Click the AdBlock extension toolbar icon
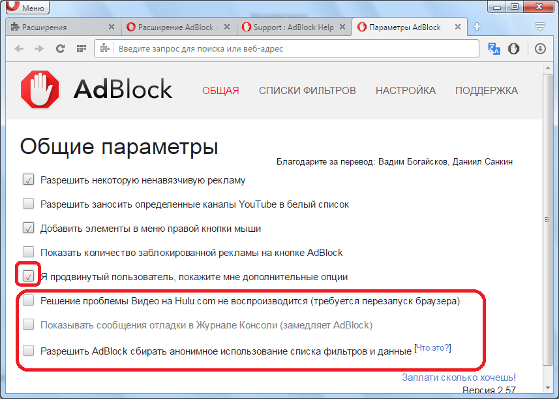The width and height of the screenshot is (559, 399). tap(514, 49)
